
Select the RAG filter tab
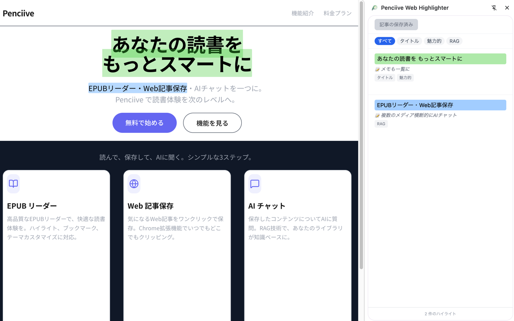point(454,41)
